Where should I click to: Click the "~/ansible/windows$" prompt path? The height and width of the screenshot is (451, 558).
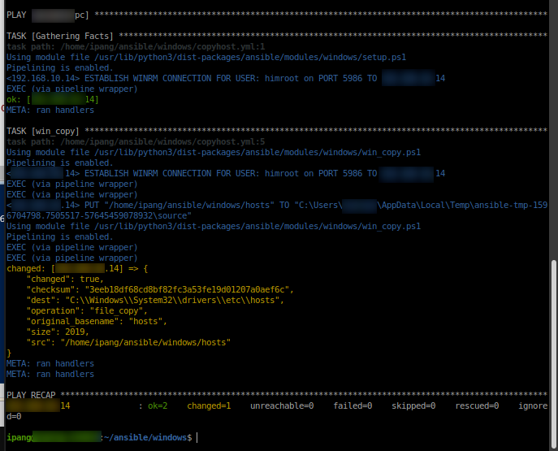pos(146,438)
